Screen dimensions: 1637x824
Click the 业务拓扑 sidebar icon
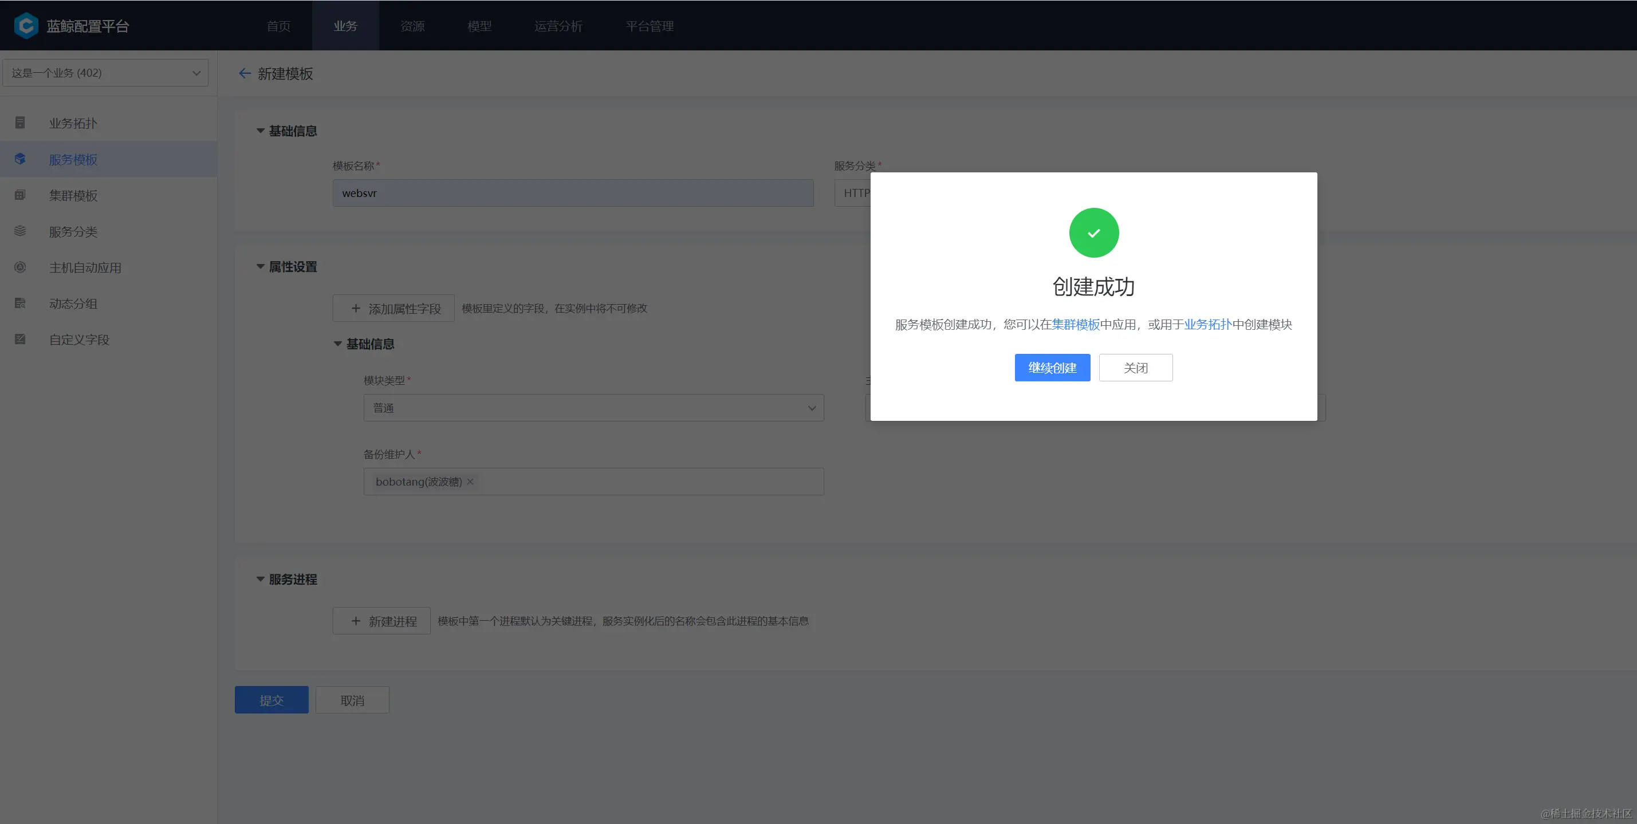(x=21, y=123)
